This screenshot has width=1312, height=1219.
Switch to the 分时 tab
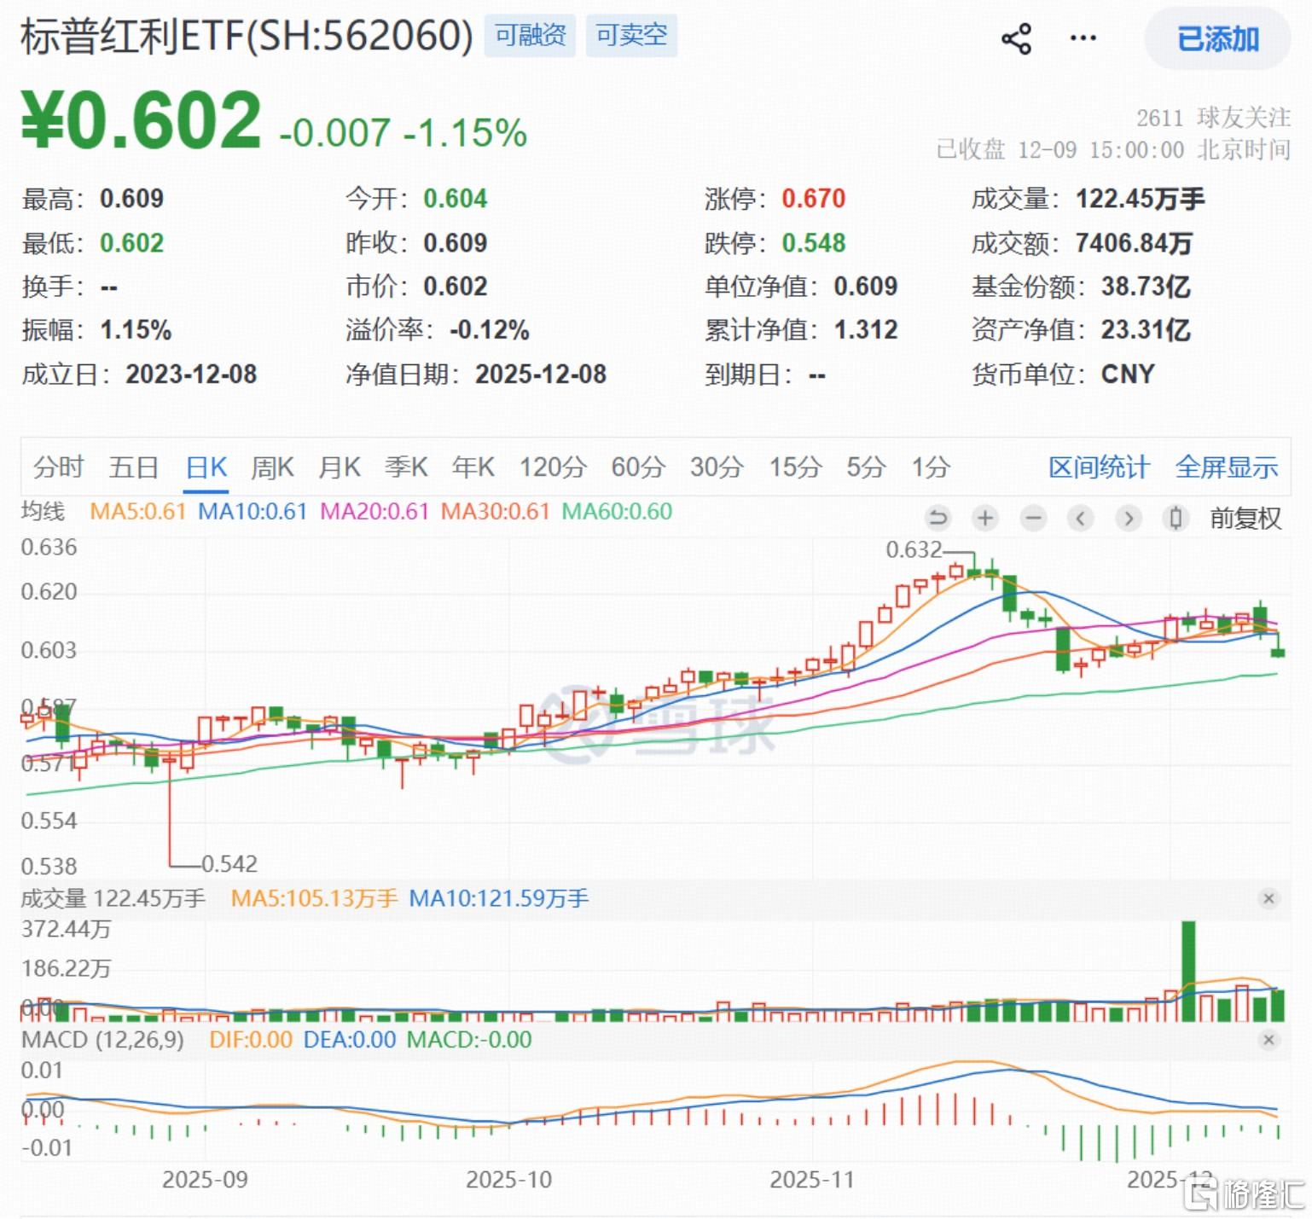point(58,467)
